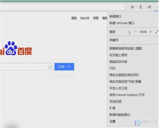The height and width of the screenshot is (128, 159).
Task: Click the 百度一下 search button
Action: click(x=64, y=67)
